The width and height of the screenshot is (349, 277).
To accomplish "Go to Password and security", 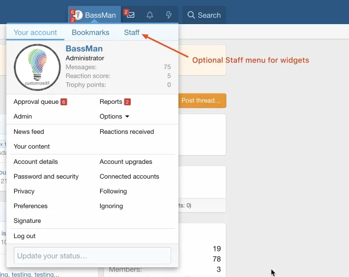I will (46, 177).
